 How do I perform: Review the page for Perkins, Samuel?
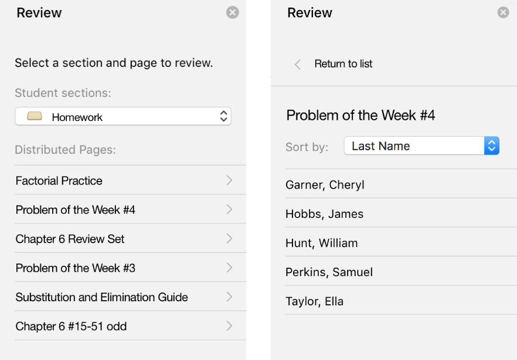point(329,272)
